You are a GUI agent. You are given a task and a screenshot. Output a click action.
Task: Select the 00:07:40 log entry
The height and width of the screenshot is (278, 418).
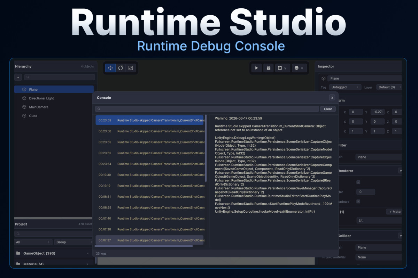(x=149, y=218)
